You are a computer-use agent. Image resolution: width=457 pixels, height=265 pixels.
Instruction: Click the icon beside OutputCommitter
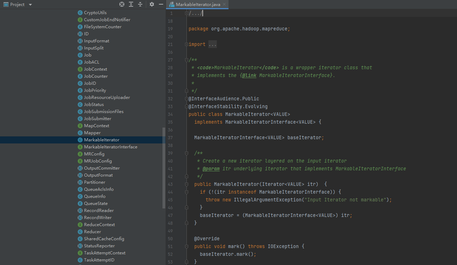pos(80,168)
